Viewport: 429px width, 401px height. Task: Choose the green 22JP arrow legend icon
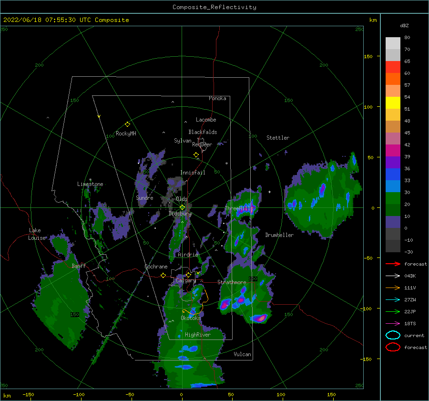click(393, 311)
